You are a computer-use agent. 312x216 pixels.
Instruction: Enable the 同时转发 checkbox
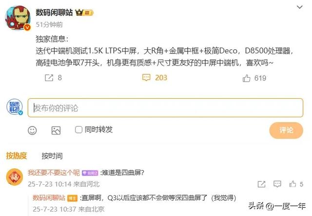[78, 130]
